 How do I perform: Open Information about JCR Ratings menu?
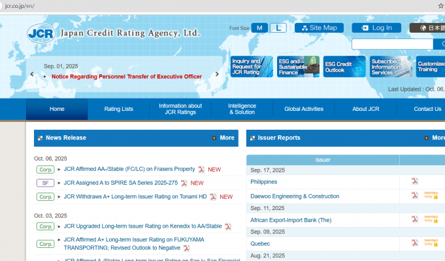180,109
